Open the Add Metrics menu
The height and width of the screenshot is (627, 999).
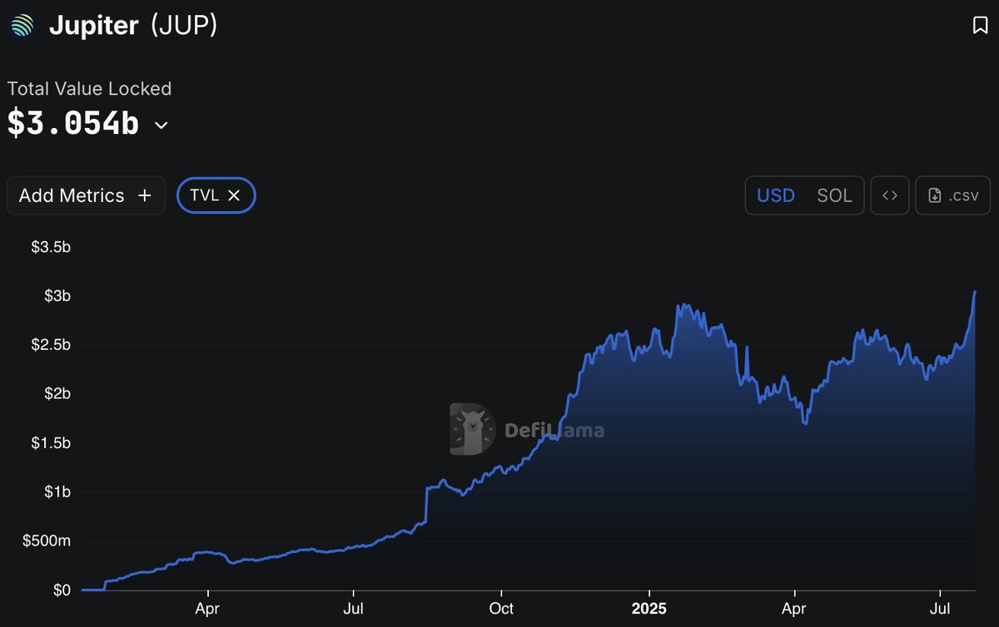pos(86,195)
